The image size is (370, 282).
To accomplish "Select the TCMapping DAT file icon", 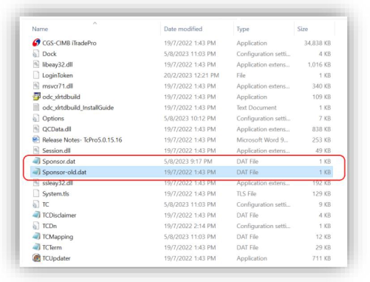I will click(36, 236).
